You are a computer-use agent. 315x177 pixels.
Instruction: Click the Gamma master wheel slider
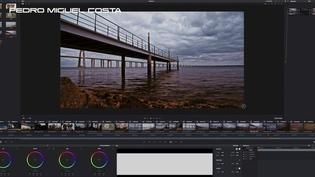pyautogui.click(x=35, y=171)
